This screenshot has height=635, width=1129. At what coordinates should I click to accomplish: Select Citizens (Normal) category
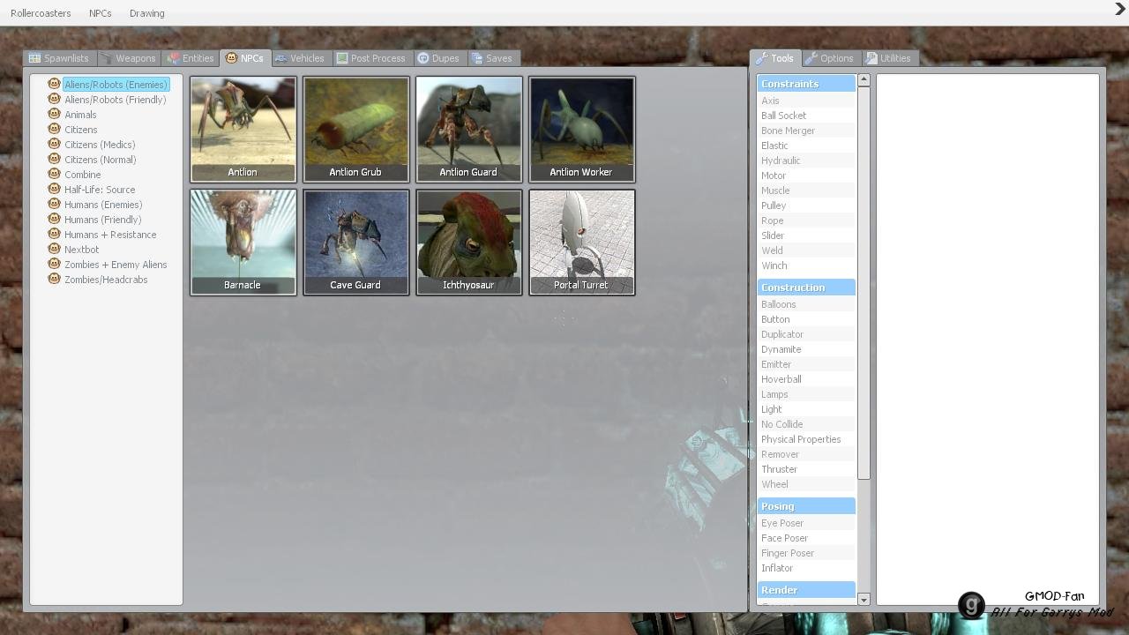[x=100, y=160]
